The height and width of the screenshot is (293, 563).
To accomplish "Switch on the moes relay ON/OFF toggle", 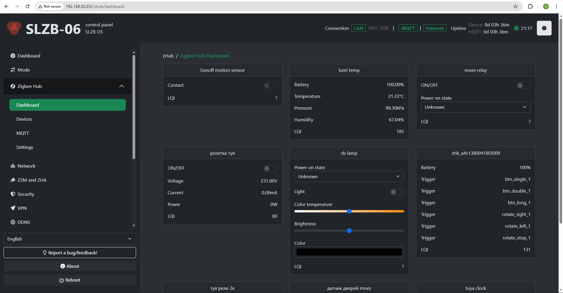I will pos(523,86).
